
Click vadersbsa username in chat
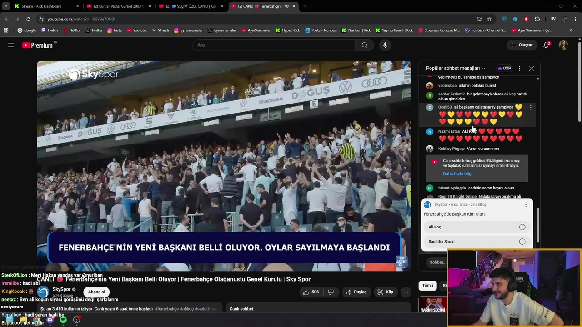[447, 85]
